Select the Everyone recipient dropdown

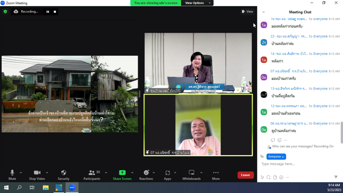[276, 157]
